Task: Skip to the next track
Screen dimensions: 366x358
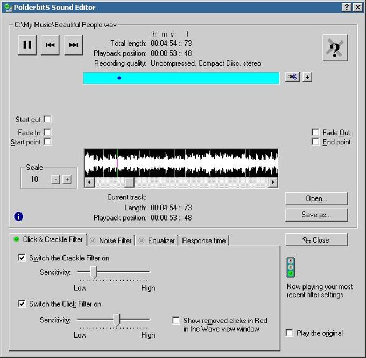Action: tap(74, 45)
